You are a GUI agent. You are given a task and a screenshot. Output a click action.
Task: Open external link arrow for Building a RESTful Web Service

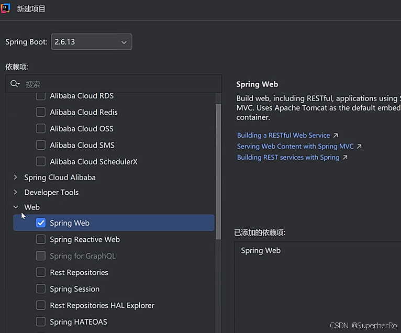click(336, 135)
